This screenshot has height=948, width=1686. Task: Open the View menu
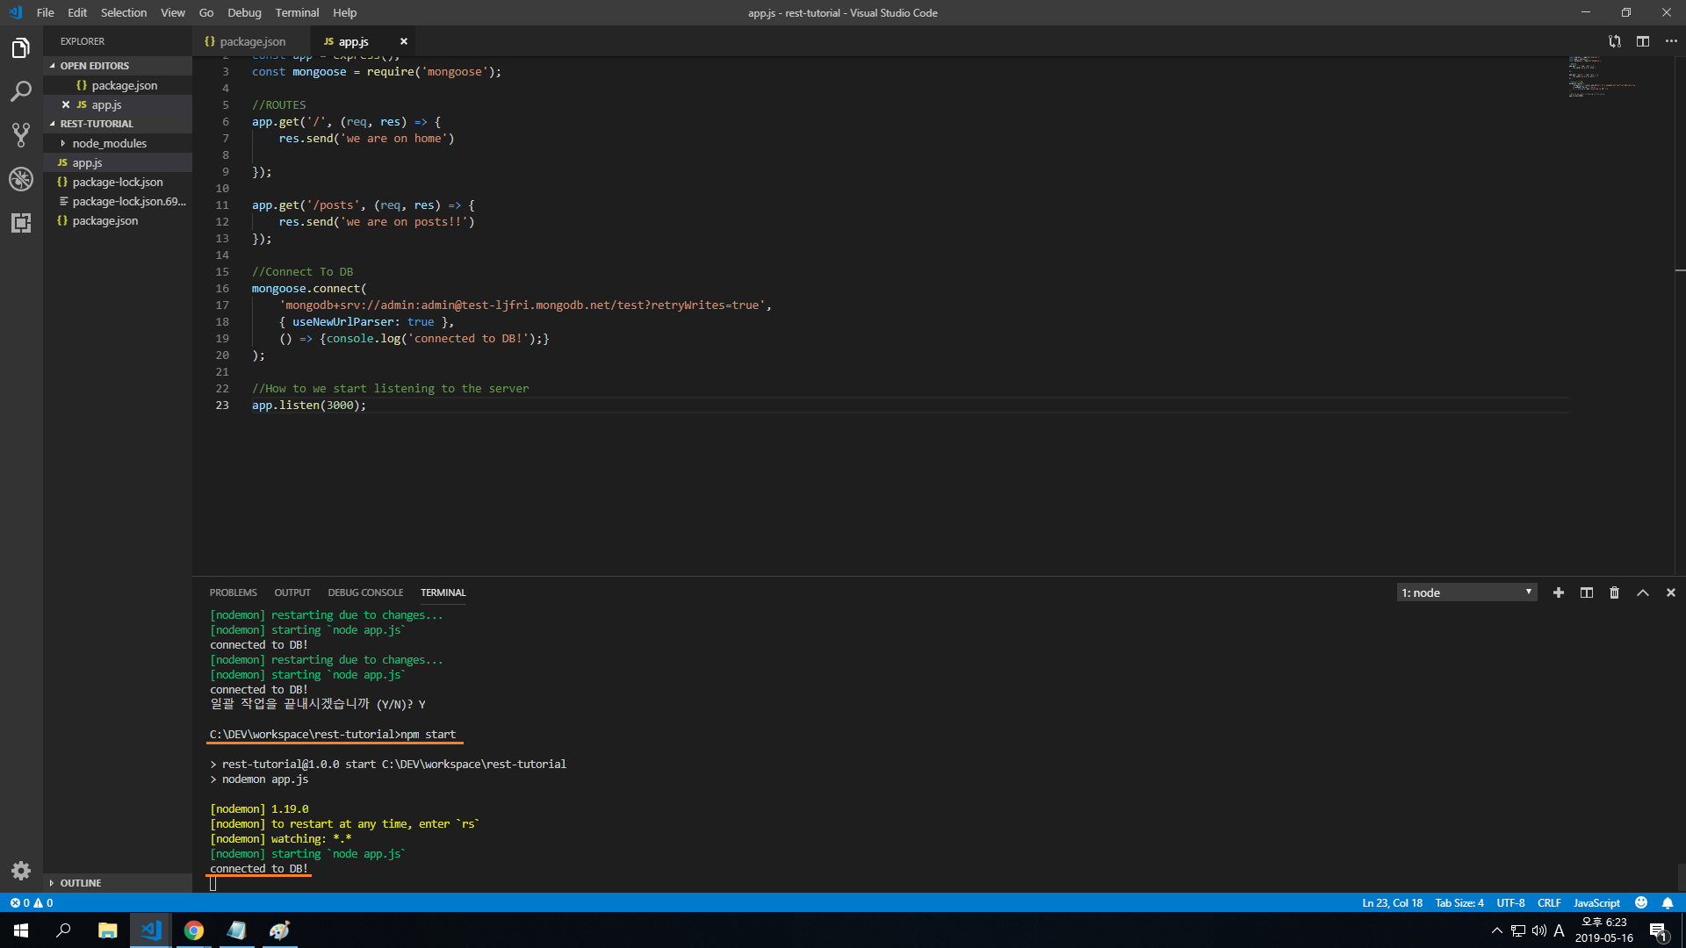coord(173,12)
